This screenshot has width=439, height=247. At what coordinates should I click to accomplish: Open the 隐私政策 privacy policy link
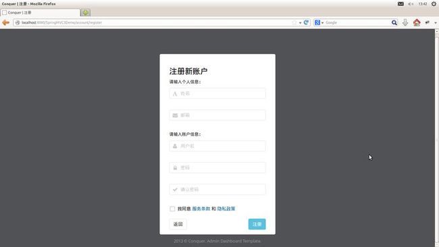226,209
